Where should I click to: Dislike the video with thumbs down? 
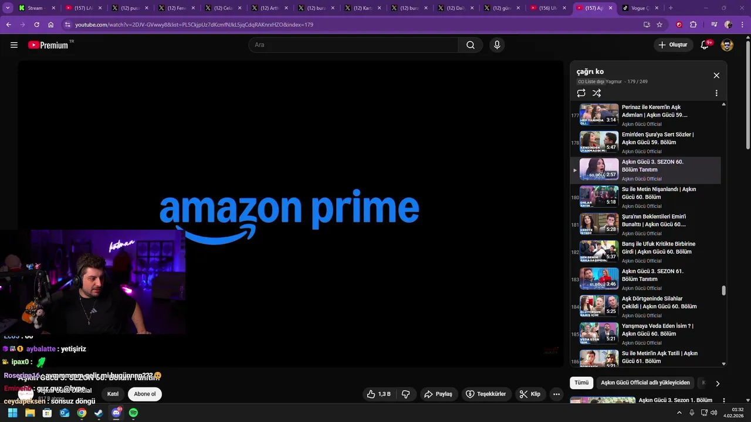[405, 394]
